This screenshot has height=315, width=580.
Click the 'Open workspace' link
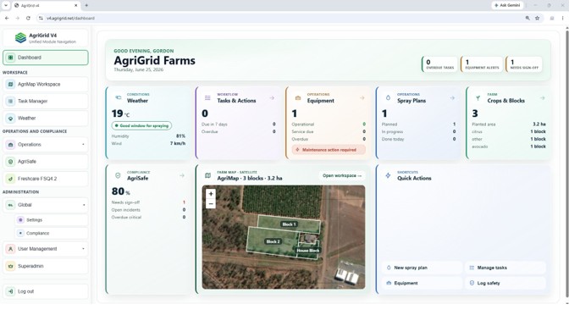pos(342,175)
